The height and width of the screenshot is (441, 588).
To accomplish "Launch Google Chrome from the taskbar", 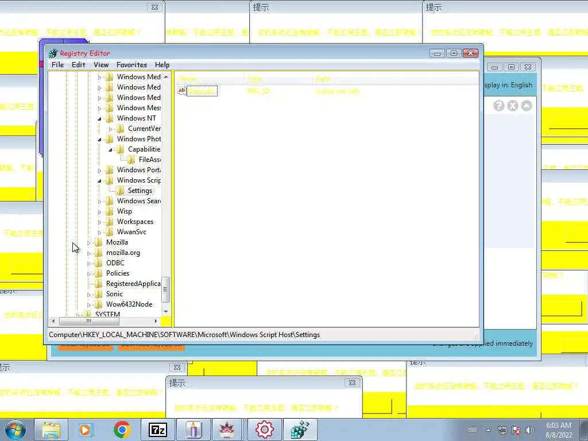I will (122, 430).
